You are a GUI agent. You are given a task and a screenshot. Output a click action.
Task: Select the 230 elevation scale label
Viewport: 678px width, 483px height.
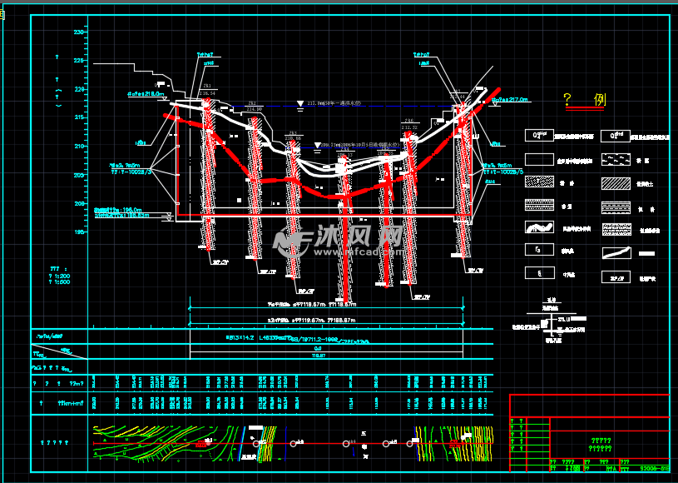pos(80,32)
